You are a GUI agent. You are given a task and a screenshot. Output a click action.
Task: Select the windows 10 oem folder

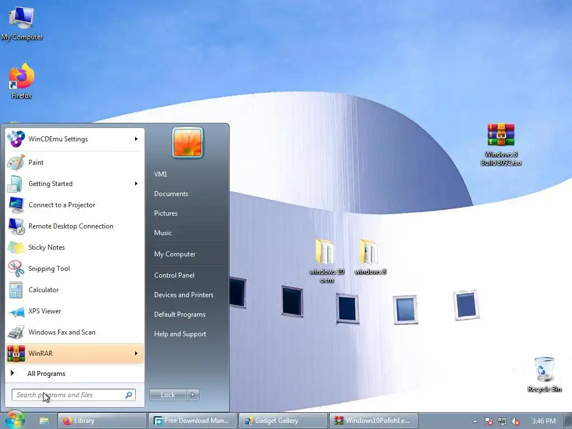(x=326, y=261)
